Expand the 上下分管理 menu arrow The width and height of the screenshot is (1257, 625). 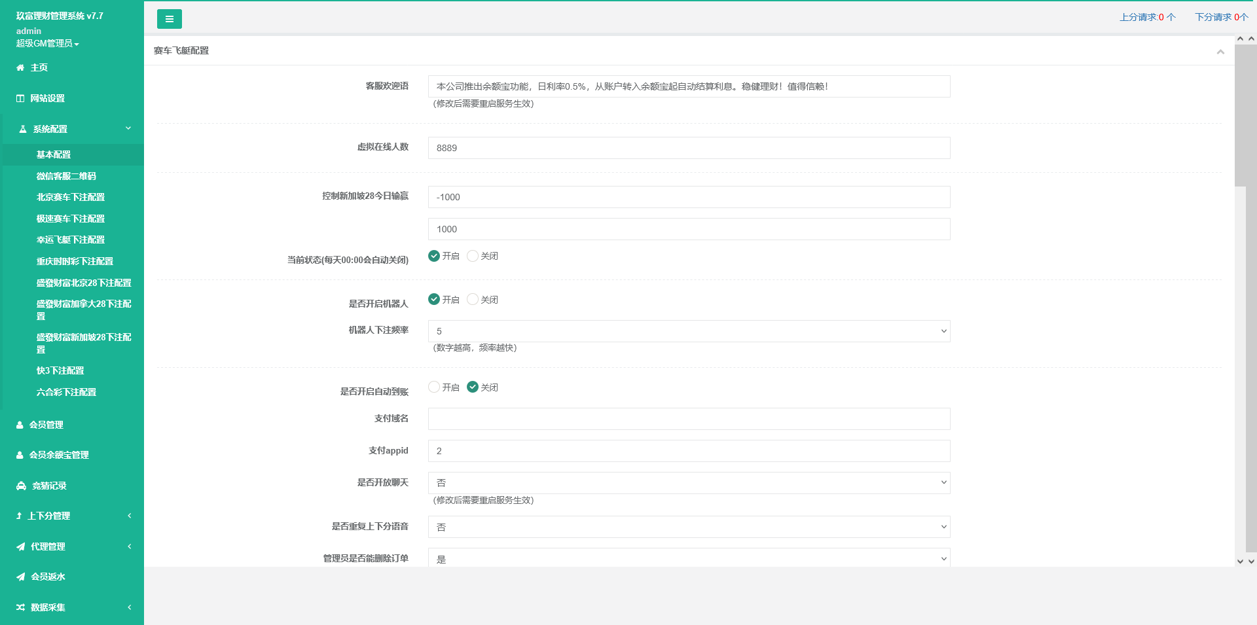click(130, 516)
